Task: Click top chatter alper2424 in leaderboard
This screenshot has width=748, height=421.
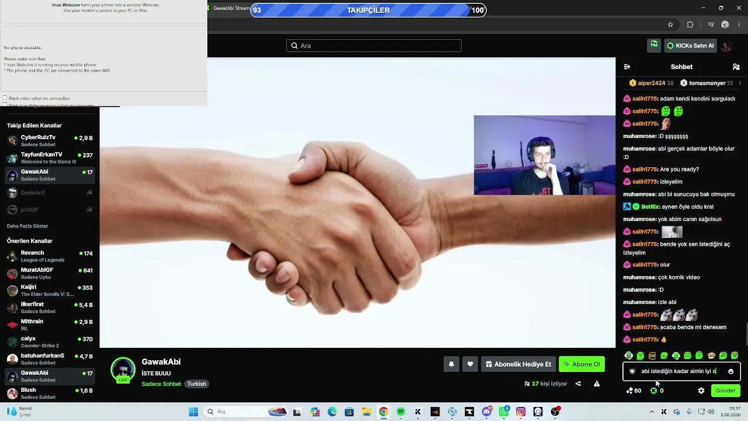Action: pyautogui.click(x=652, y=83)
